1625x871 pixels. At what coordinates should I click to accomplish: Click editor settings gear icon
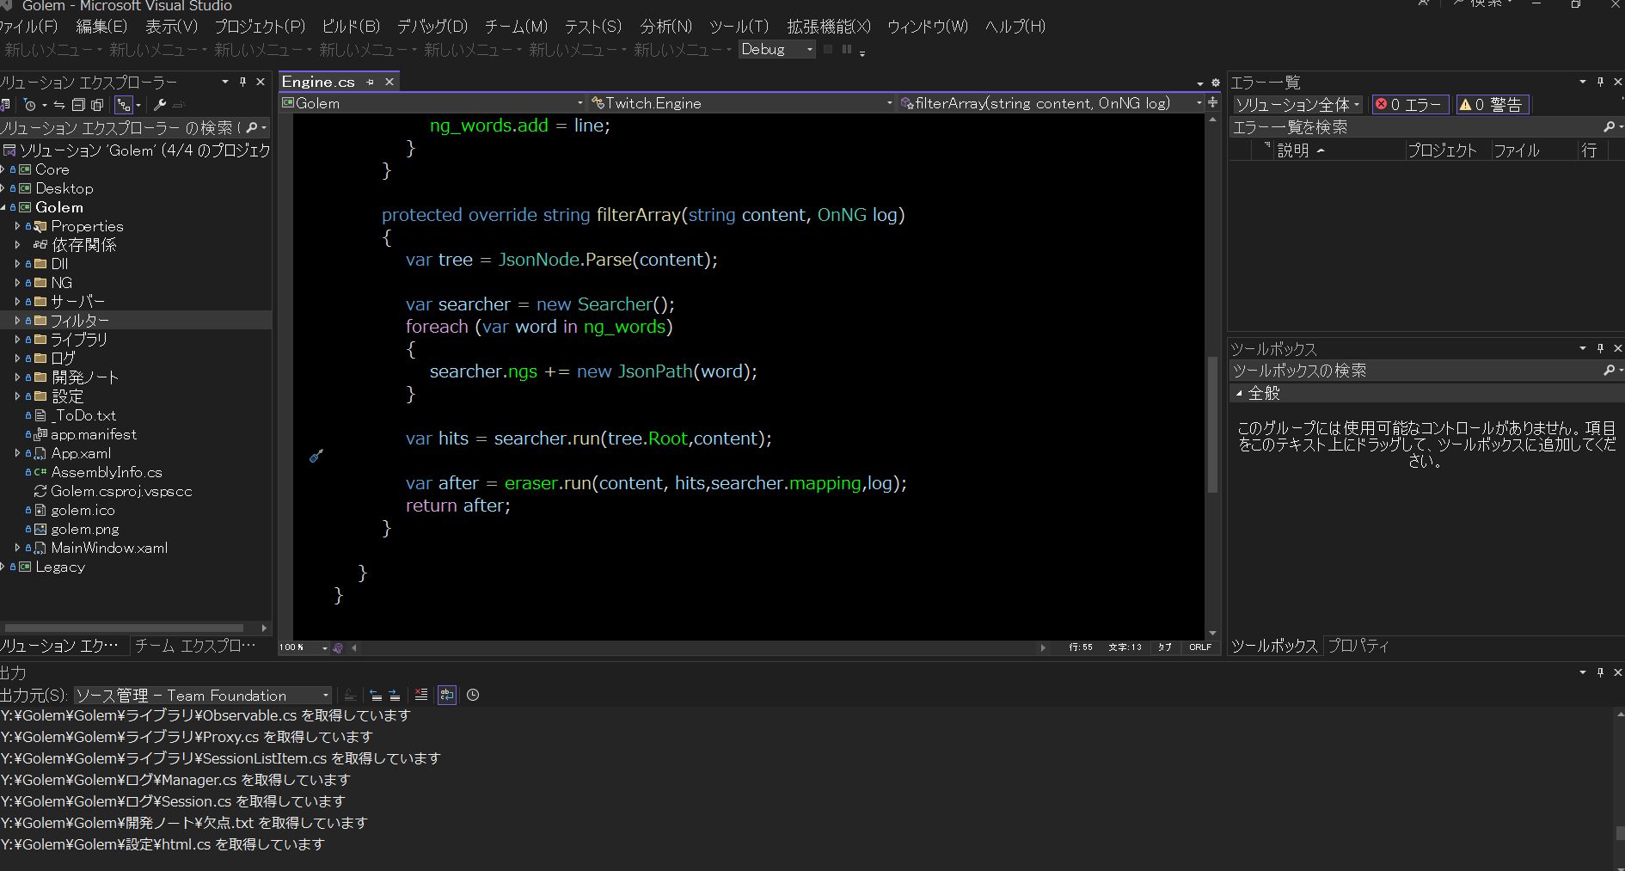(x=1215, y=83)
